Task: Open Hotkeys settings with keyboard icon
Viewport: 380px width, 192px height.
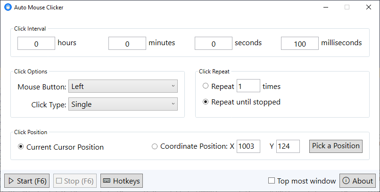Action: 121,181
